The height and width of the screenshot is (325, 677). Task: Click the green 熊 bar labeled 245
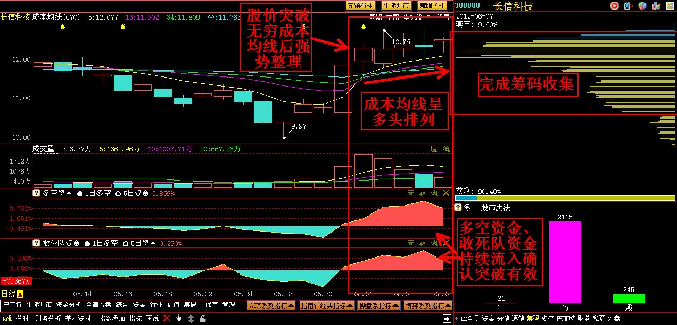pyautogui.click(x=629, y=298)
